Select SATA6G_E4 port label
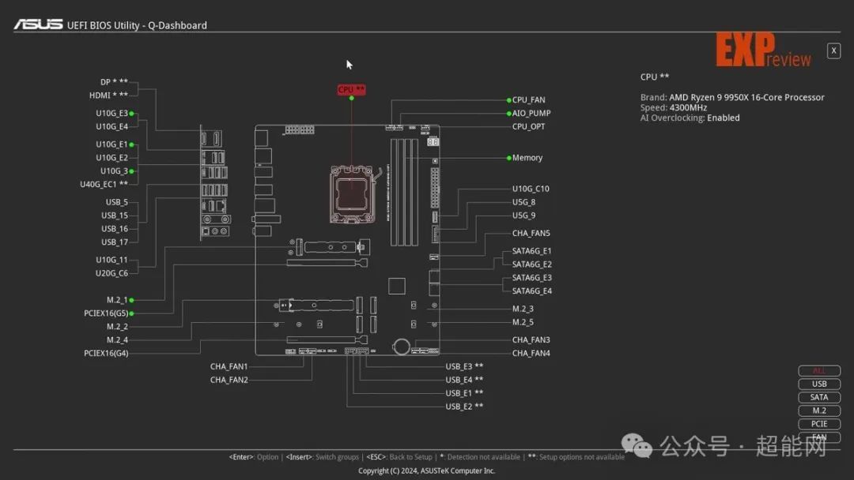 531,291
